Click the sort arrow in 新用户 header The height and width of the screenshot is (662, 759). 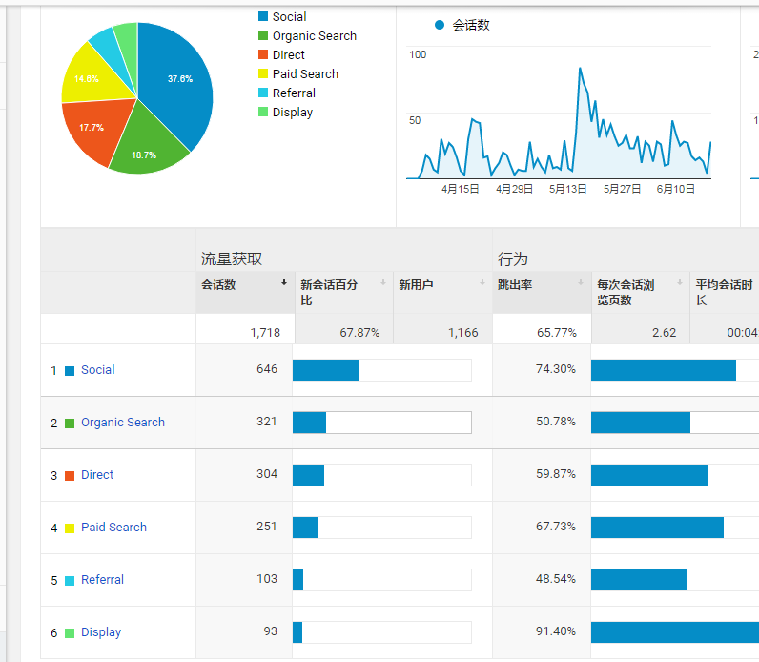(482, 282)
